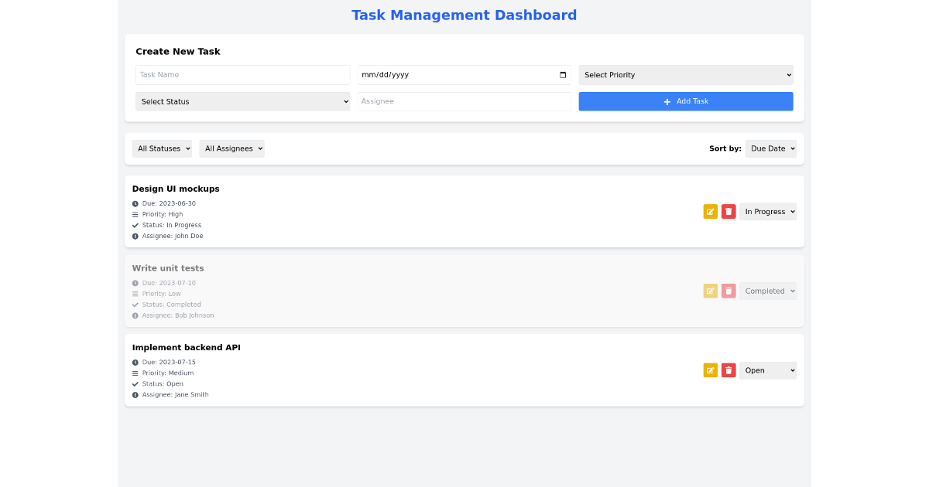
Task: Change sort order via Due Date dropdown
Action: click(770, 148)
